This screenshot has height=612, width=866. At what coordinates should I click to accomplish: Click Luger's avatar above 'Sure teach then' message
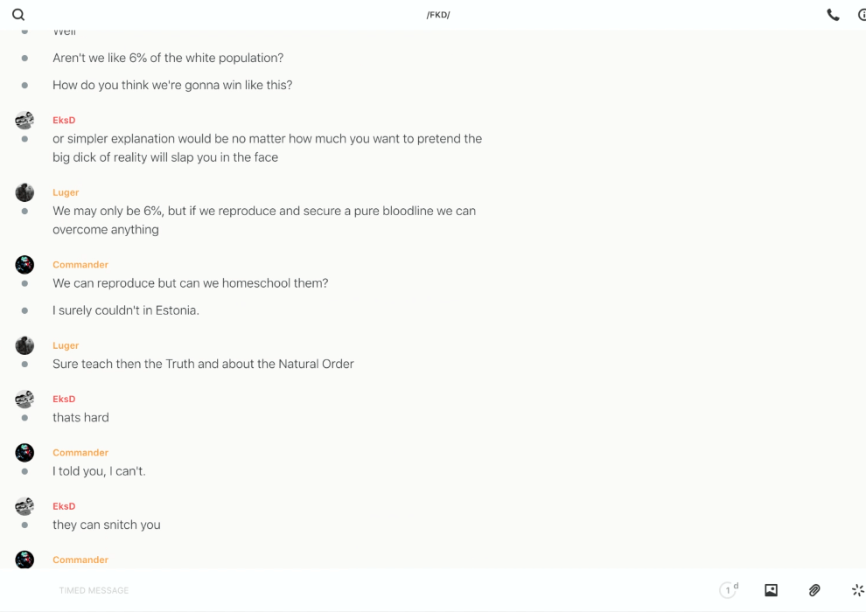click(24, 345)
